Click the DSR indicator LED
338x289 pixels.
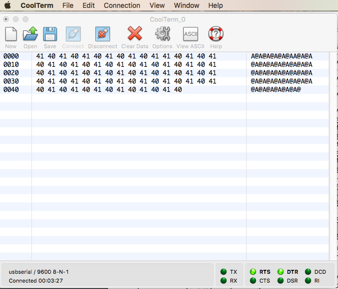[281, 281]
